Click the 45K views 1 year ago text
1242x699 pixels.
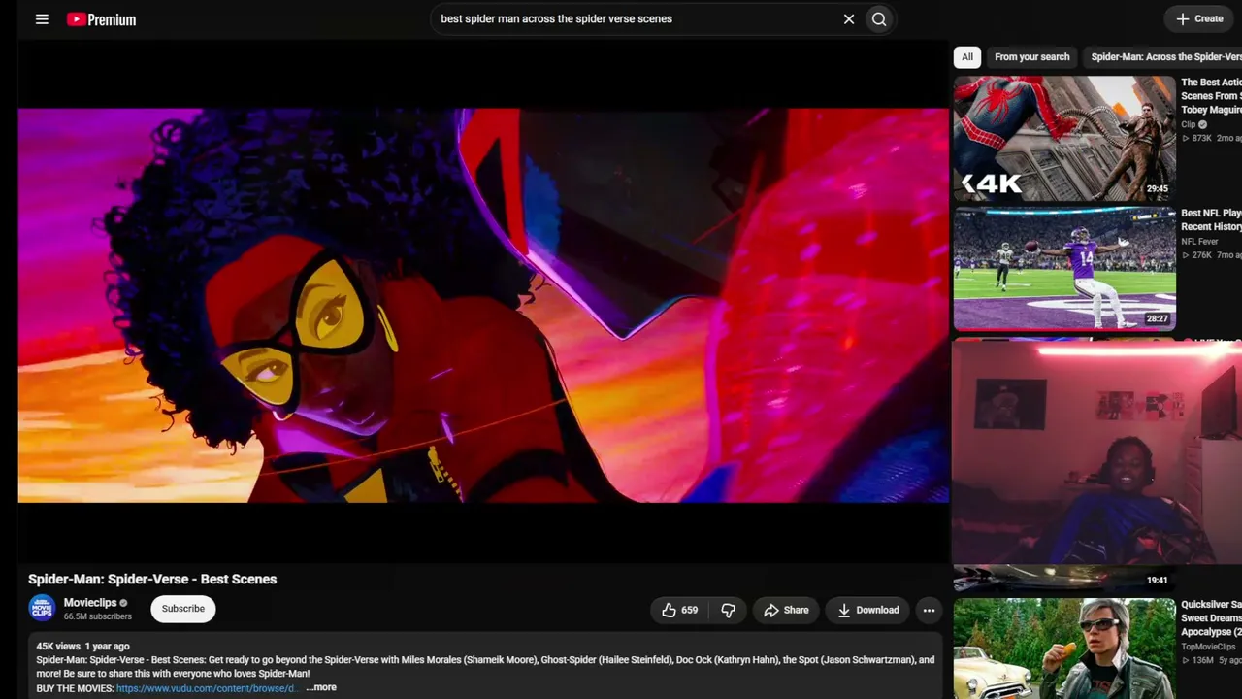(82, 646)
